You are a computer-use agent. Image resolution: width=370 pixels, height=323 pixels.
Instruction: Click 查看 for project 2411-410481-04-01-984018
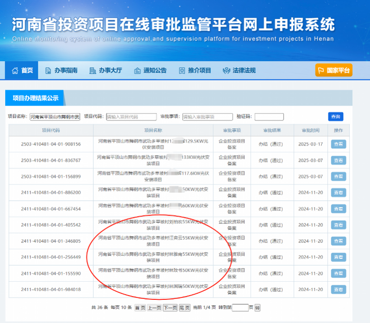[x=339, y=290]
